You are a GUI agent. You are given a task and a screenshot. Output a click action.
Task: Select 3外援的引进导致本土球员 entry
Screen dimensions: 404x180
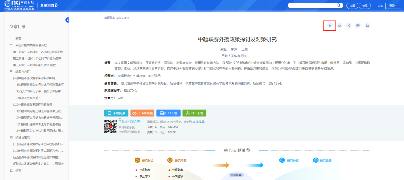pyautogui.click(x=40, y=124)
